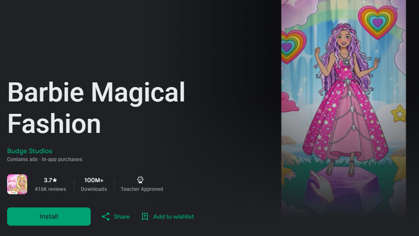Click the 3.7 star rating
This screenshot has height=236, width=419.
coord(50,180)
